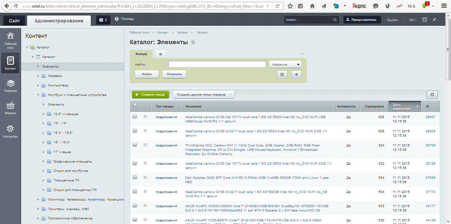Viewport: 451px width, 224px height.
Task: Check the box for item 37774
Action: click(x=135, y=191)
